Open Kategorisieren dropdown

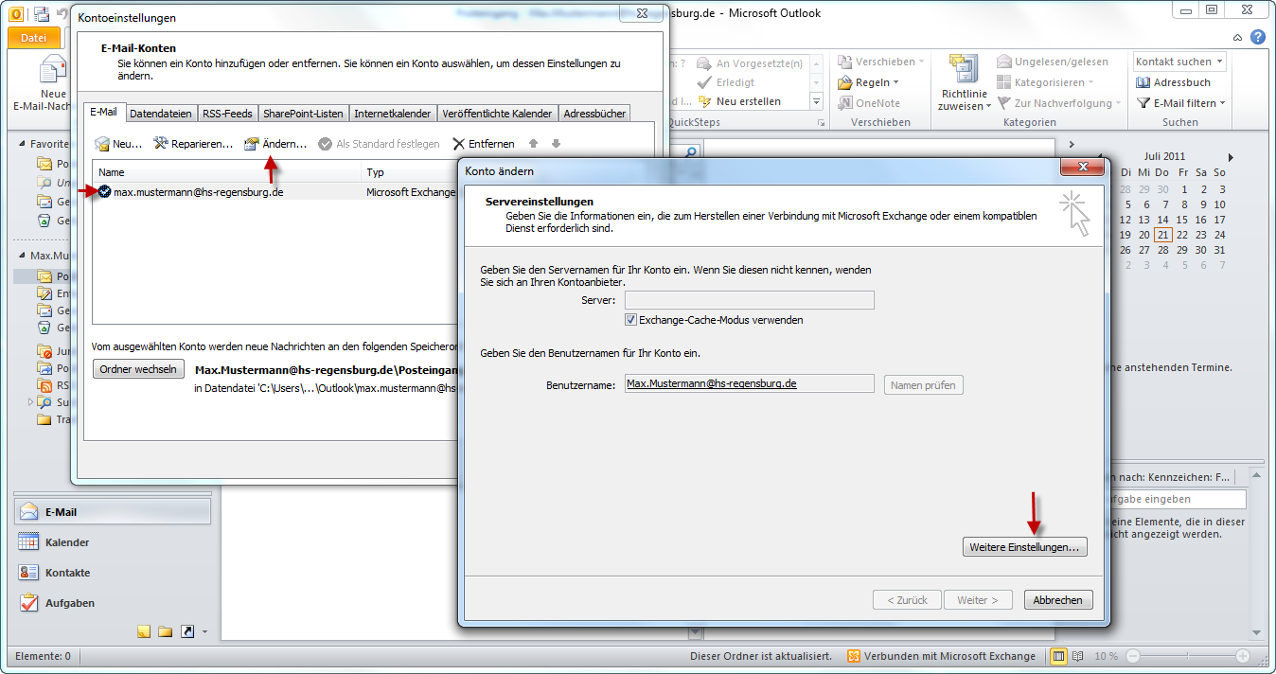tap(1046, 82)
